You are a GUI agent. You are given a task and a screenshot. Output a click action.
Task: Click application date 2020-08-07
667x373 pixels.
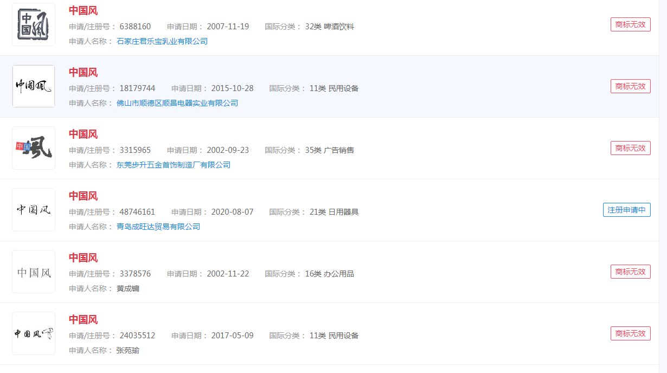tap(232, 212)
